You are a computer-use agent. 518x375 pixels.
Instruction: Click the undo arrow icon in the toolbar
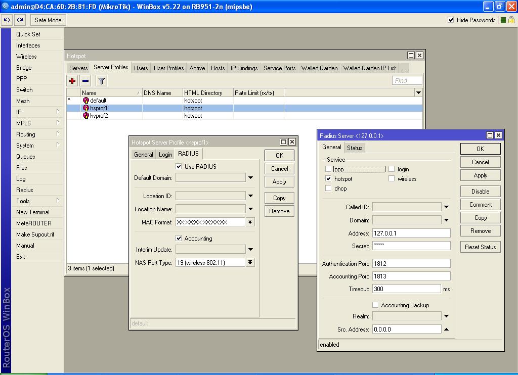coord(7,20)
